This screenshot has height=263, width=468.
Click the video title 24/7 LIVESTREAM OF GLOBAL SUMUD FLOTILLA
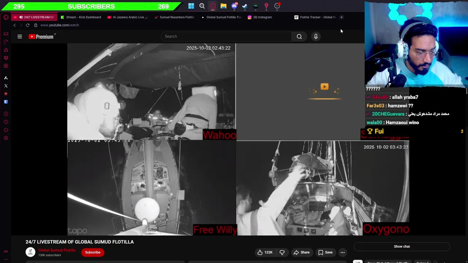(x=80, y=242)
